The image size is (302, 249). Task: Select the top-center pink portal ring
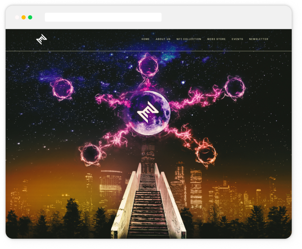(x=148, y=65)
